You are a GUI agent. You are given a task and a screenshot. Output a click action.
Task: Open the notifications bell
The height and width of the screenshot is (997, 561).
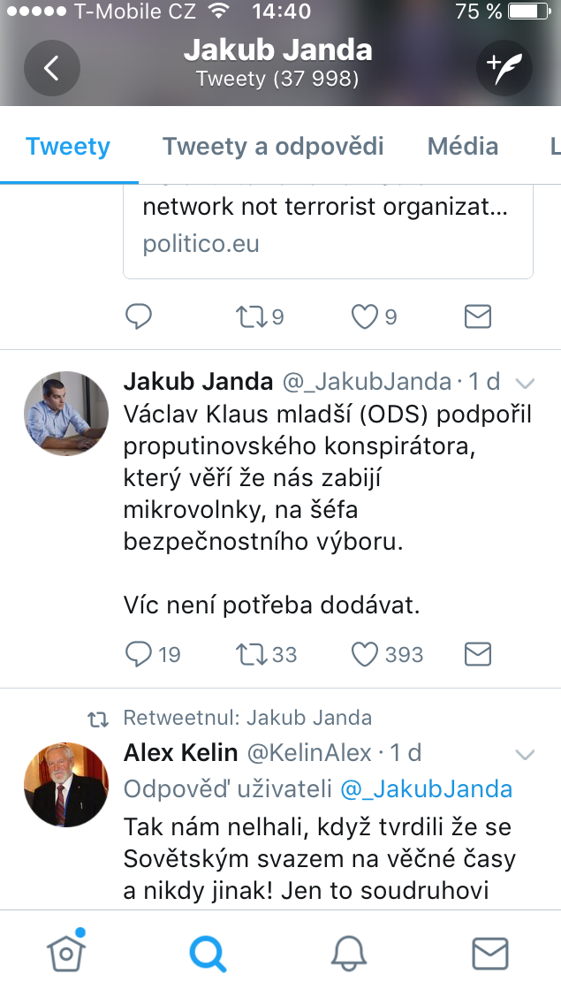(x=349, y=953)
